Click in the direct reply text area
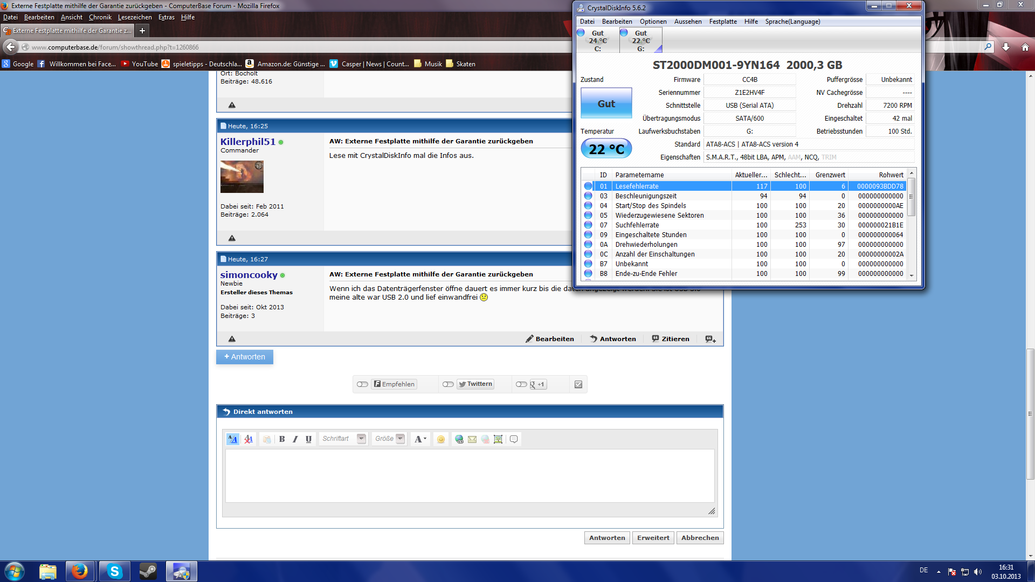The image size is (1035, 582). pyautogui.click(x=470, y=476)
